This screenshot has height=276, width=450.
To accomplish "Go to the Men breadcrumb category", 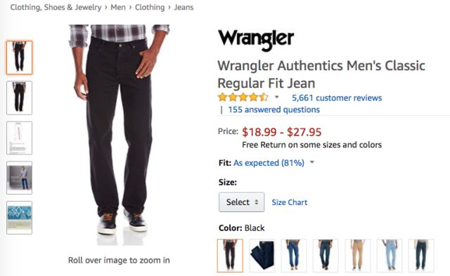I will click(x=118, y=7).
